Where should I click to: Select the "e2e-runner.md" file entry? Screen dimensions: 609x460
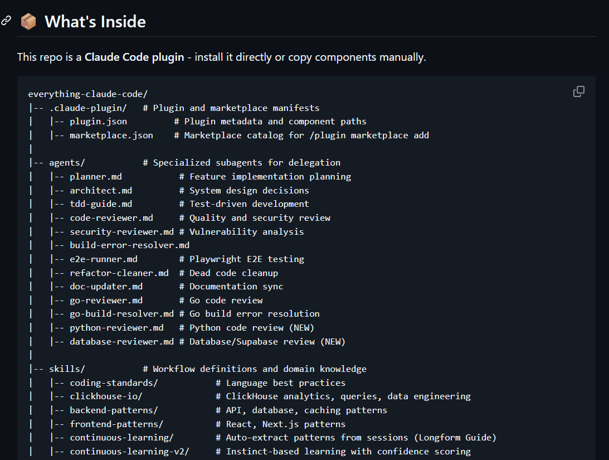(104, 259)
